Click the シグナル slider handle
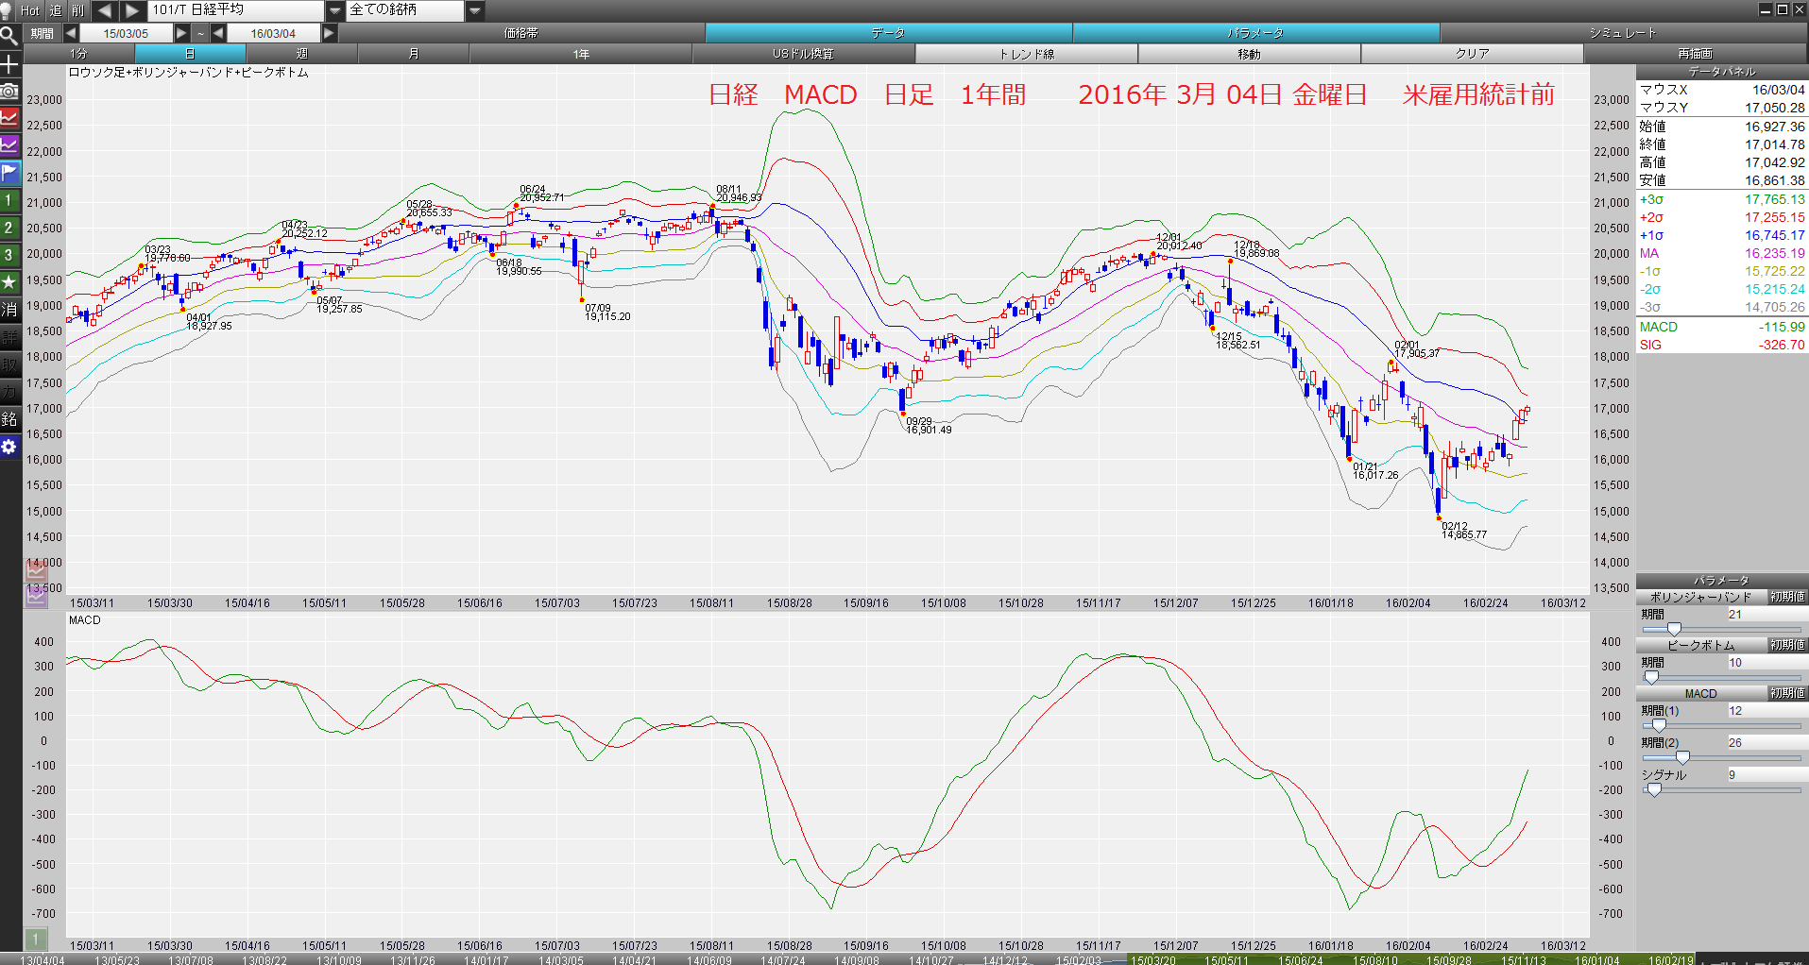The image size is (1809, 965). pos(1654,789)
